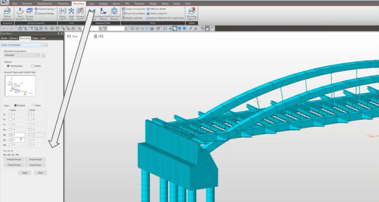The image size is (379, 202).
Task: Click the Pinned-Fixed button
Action: tap(35, 160)
